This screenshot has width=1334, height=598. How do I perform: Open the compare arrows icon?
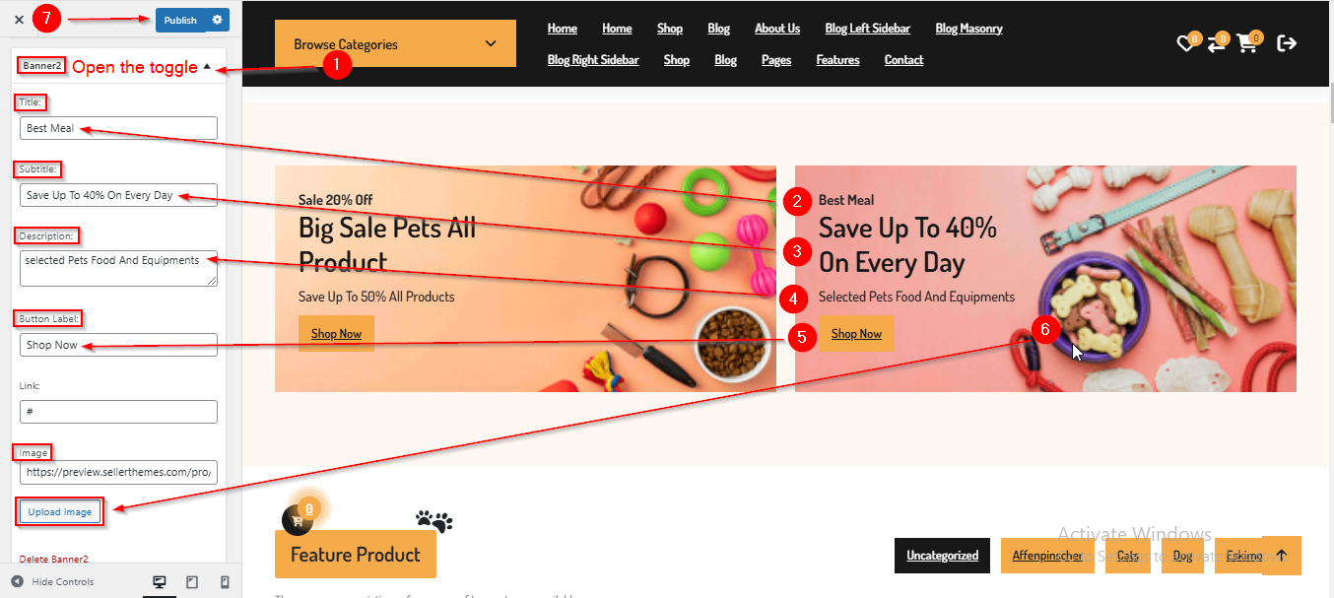(x=1217, y=43)
